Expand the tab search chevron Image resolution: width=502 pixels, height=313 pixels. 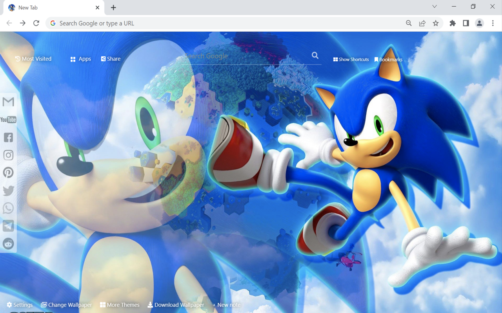[435, 7]
